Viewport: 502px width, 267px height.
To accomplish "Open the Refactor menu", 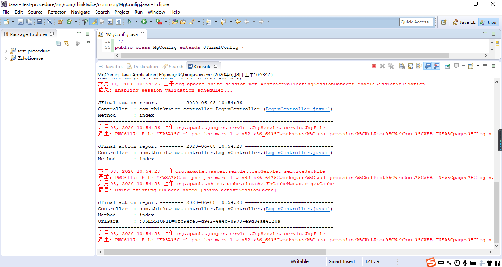I will point(57,12).
